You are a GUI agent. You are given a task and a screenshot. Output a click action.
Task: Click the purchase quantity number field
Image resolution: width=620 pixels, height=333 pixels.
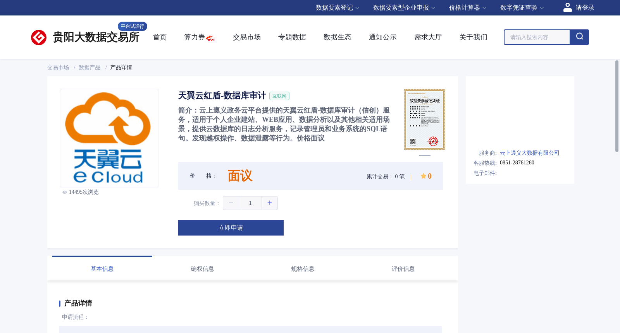250,203
